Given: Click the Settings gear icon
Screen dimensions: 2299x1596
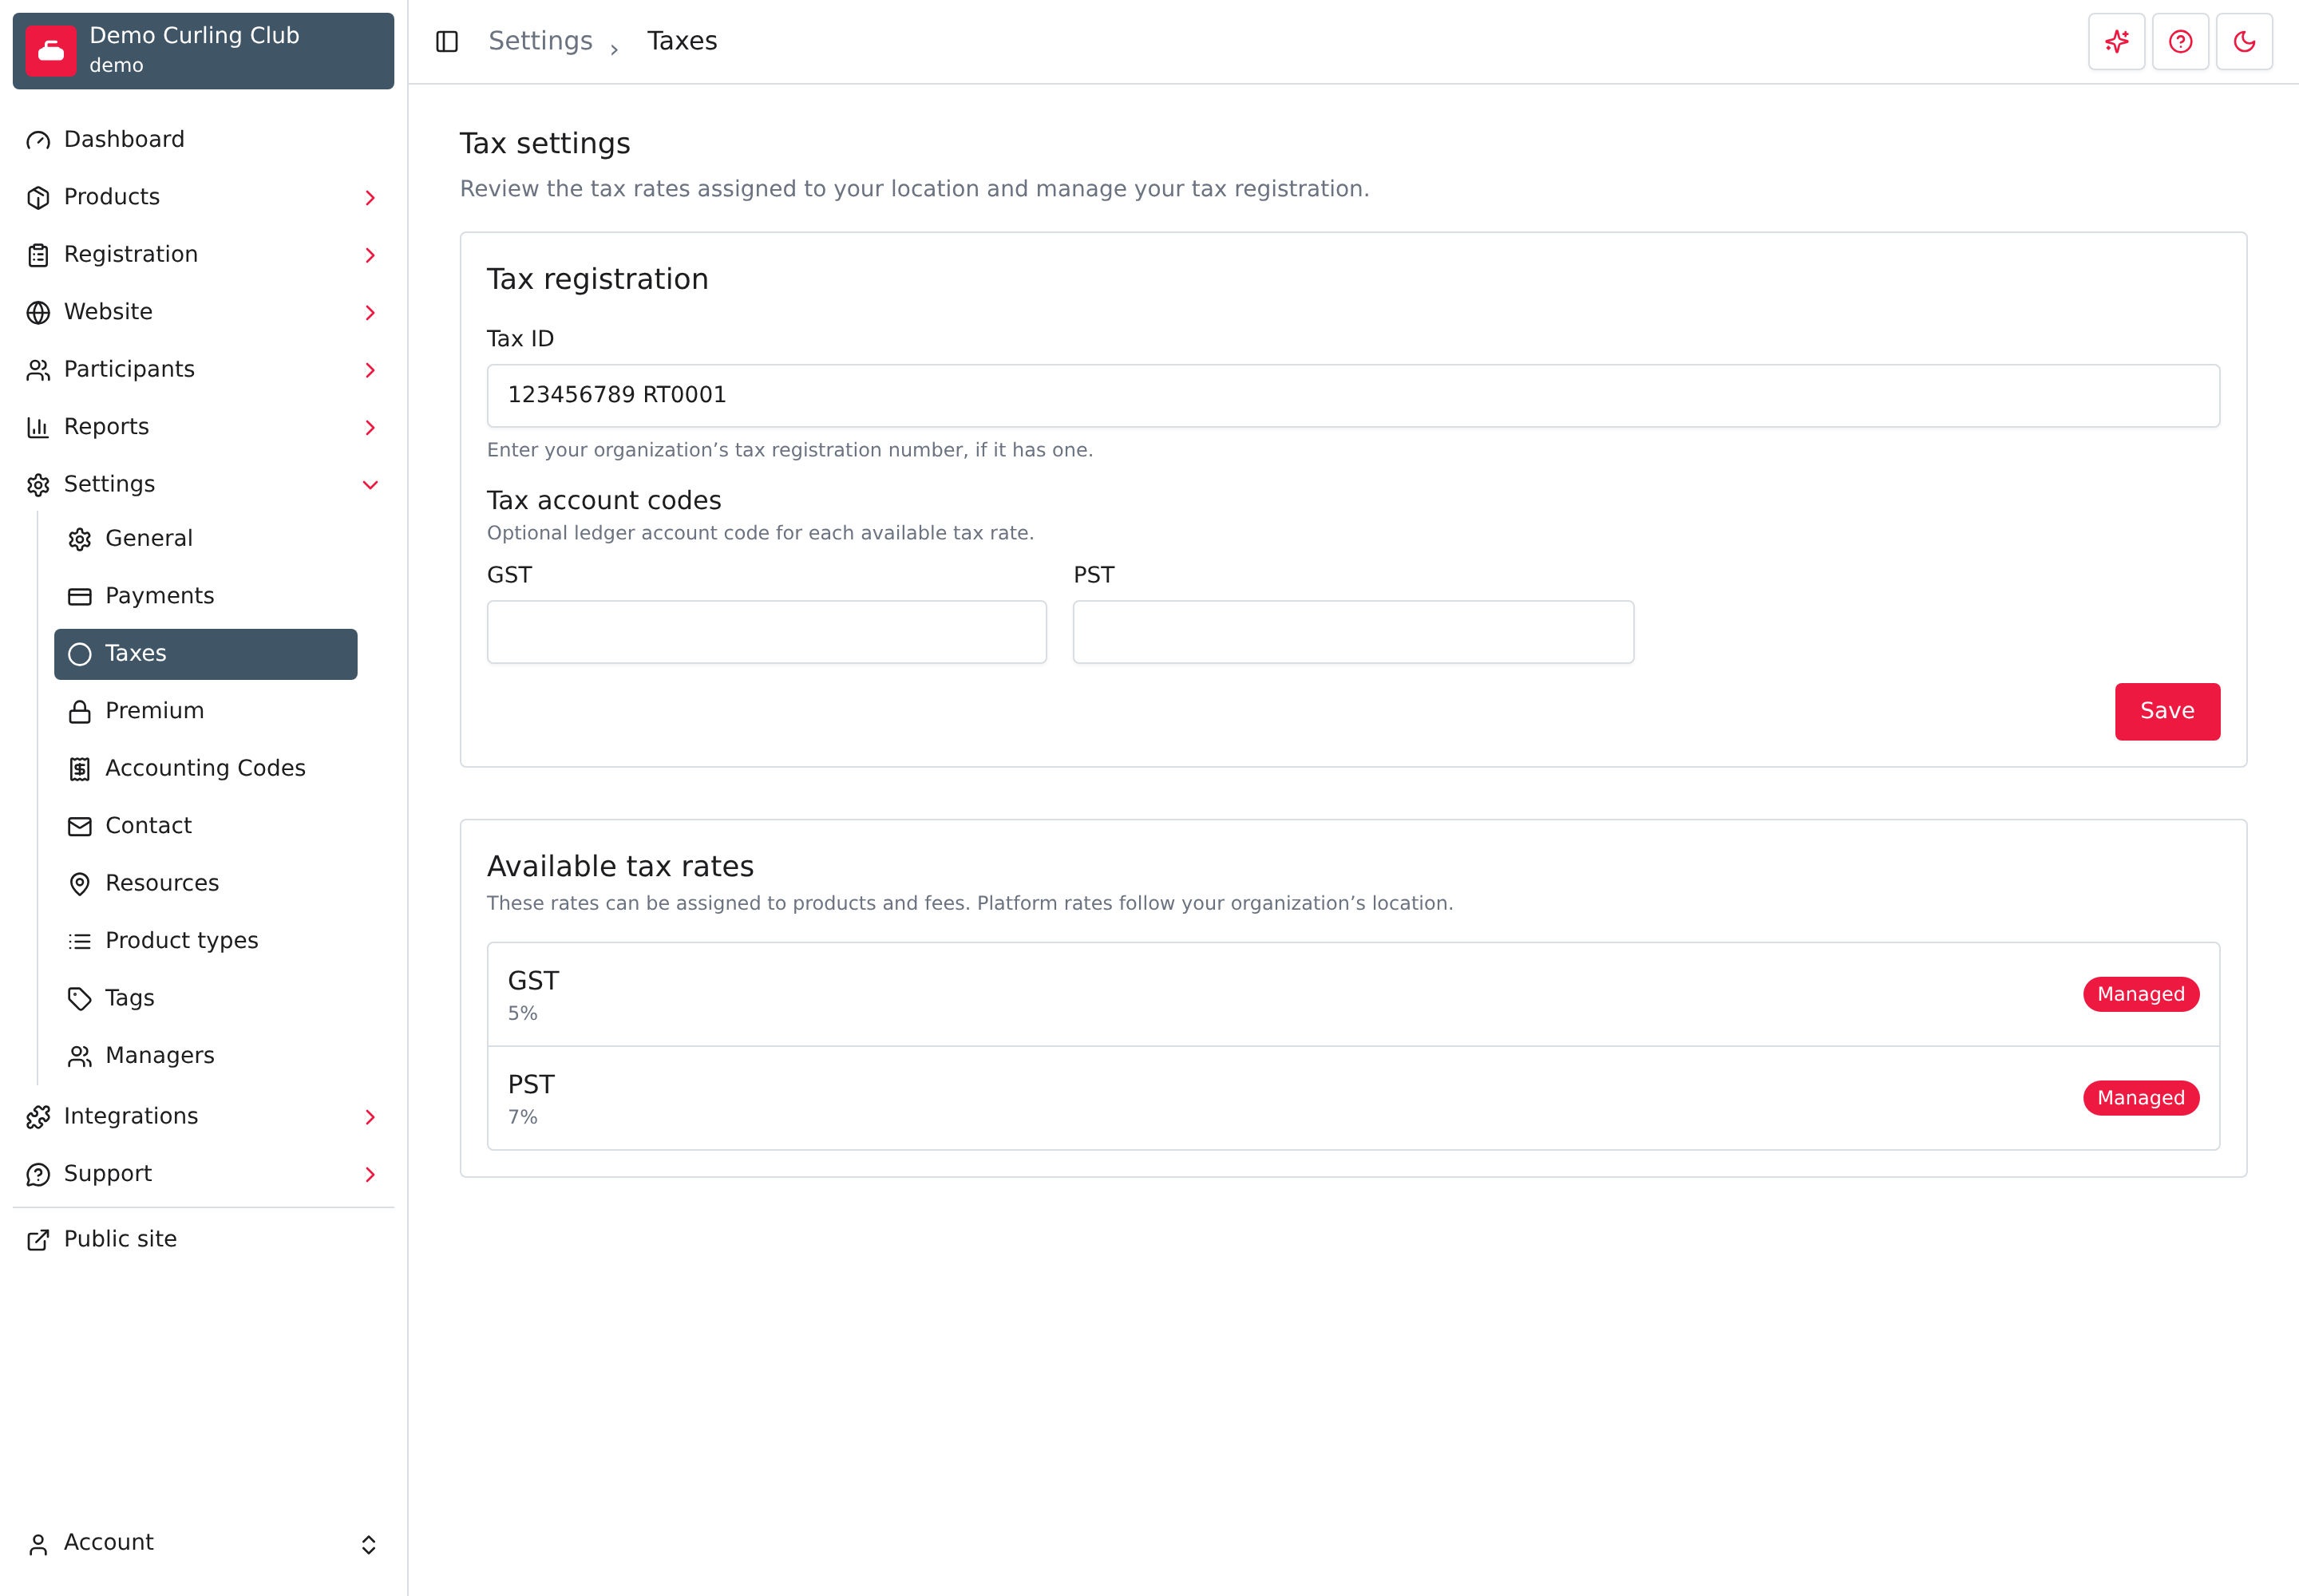Looking at the screenshot, I should tap(38, 485).
